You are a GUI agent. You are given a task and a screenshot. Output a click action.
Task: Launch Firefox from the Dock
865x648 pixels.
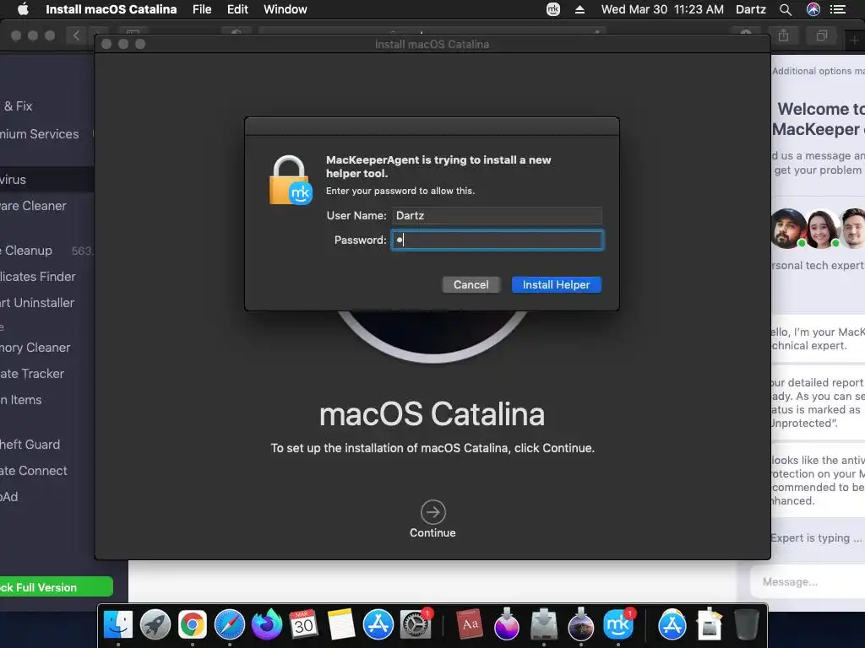(x=266, y=624)
